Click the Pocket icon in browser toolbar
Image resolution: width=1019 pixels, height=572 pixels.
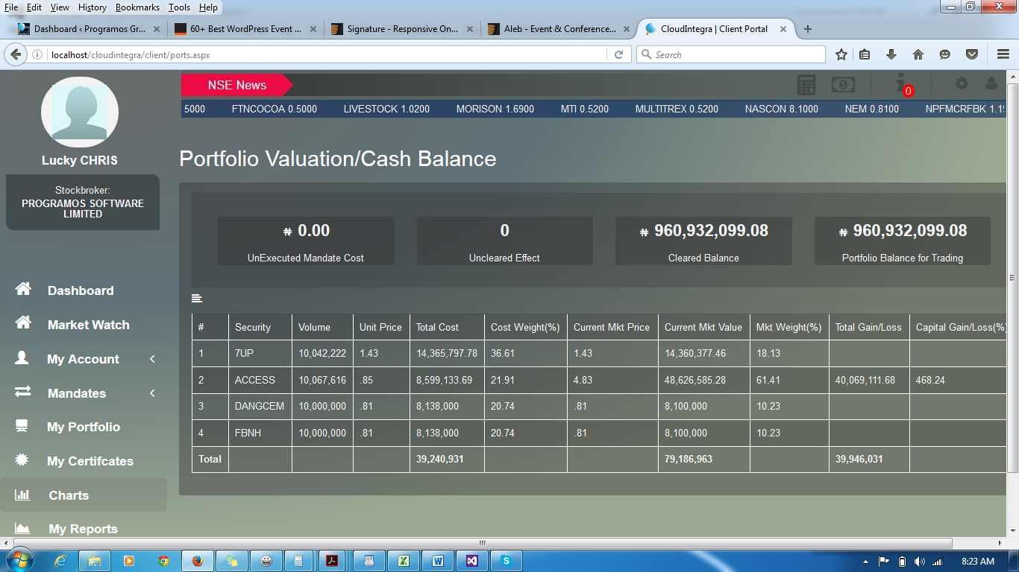click(x=972, y=54)
